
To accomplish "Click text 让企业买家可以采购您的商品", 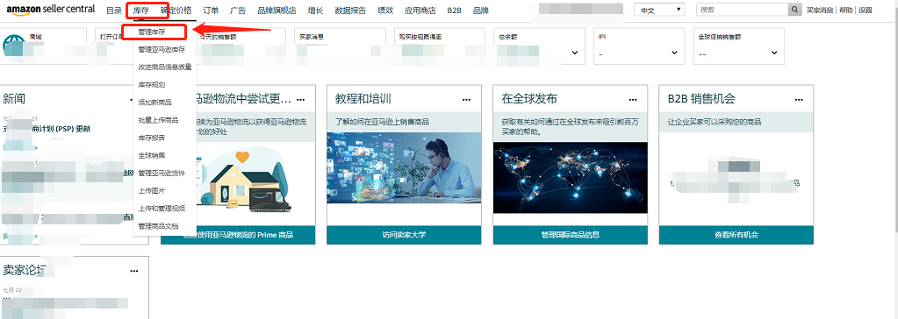I will pyautogui.click(x=715, y=122).
